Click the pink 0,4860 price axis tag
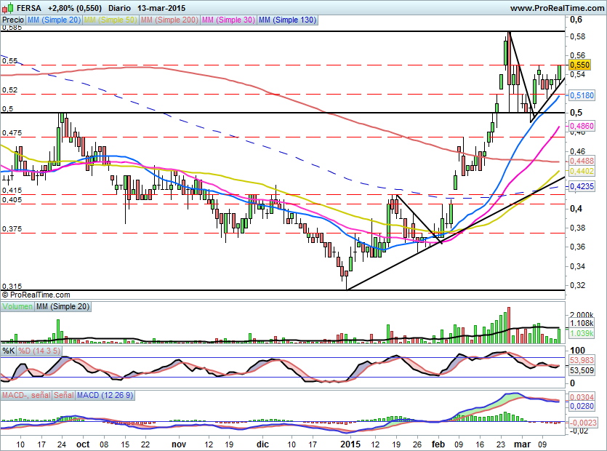Viewport: 607px width, 451px height. tap(582, 126)
